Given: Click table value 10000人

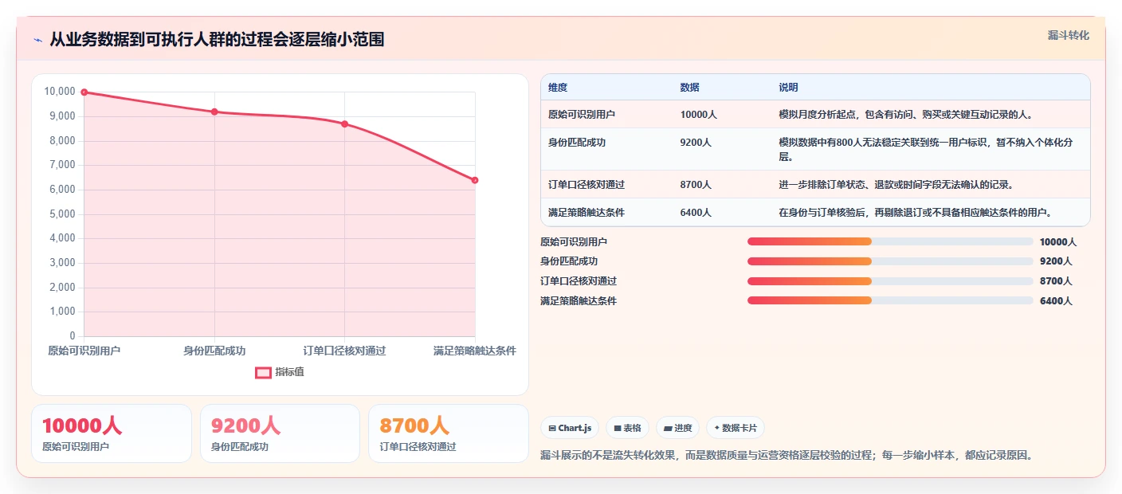Looking at the screenshot, I should pos(699,115).
